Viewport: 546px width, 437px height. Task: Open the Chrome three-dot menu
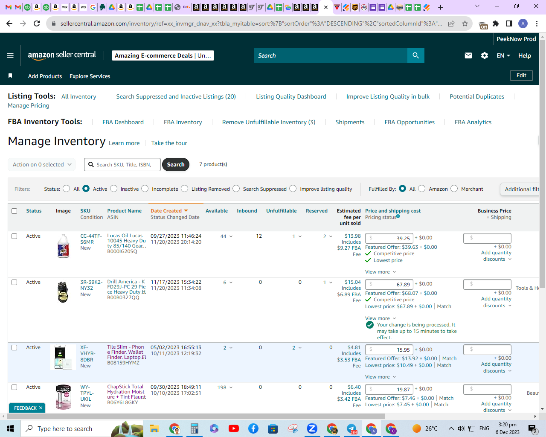click(x=537, y=23)
